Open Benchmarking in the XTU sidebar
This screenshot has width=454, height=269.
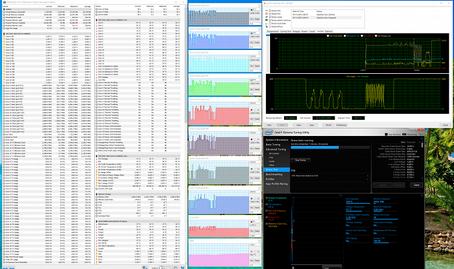tap(274, 174)
